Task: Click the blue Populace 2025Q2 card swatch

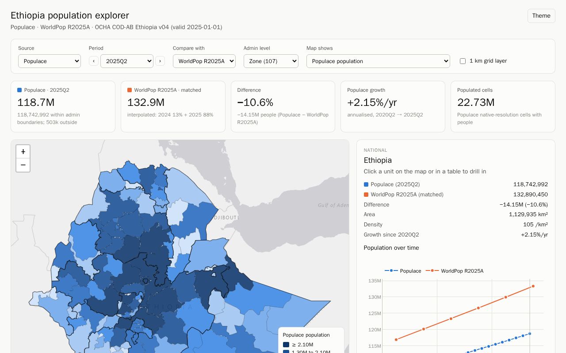Action: point(19,90)
